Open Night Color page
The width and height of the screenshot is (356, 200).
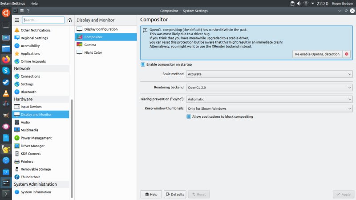[106, 52]
